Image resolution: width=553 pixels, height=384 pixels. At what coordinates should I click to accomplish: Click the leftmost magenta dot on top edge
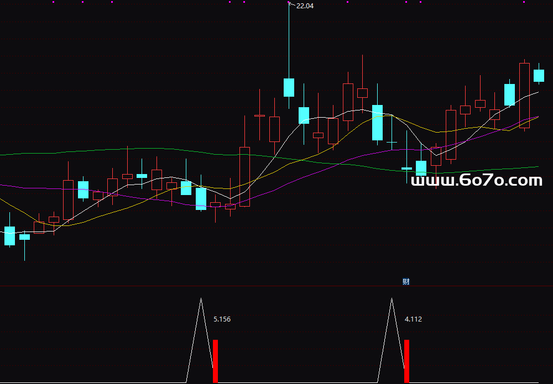53,2
